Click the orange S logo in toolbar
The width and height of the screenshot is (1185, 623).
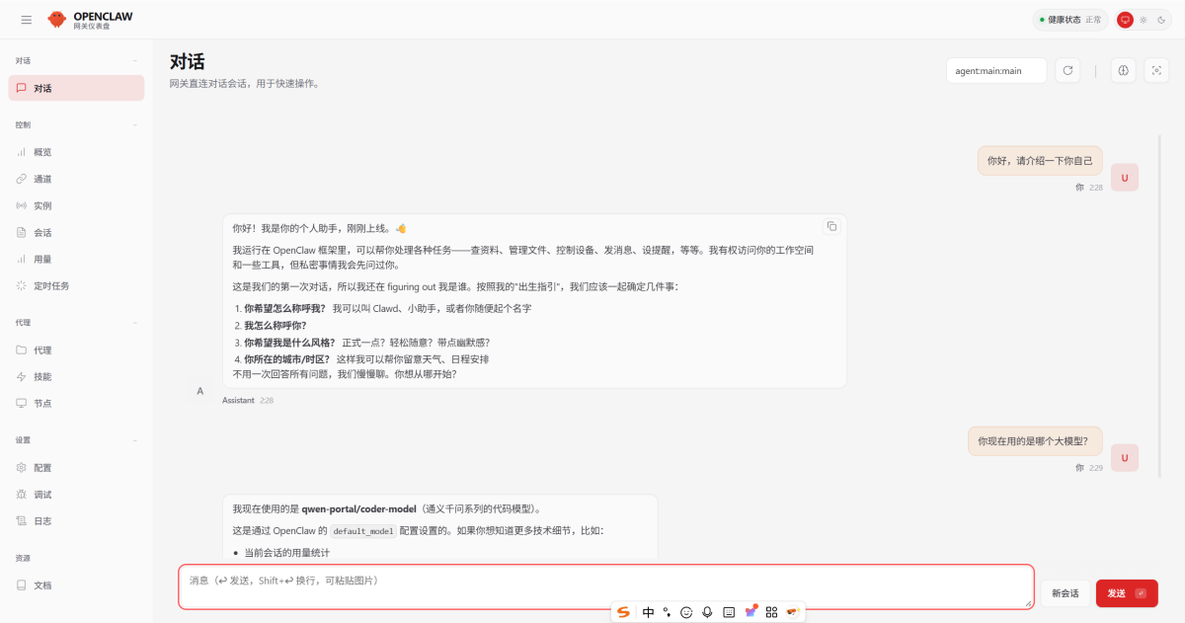[623, 611]
